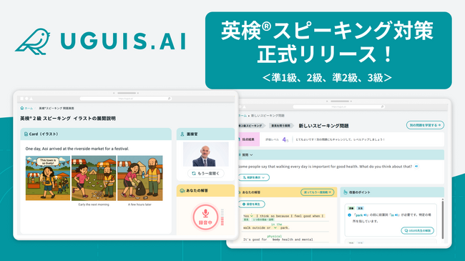Click the ホーム breadcrumb link in right window
Screen dimensions: 465x261
click(x=243, y=116)
